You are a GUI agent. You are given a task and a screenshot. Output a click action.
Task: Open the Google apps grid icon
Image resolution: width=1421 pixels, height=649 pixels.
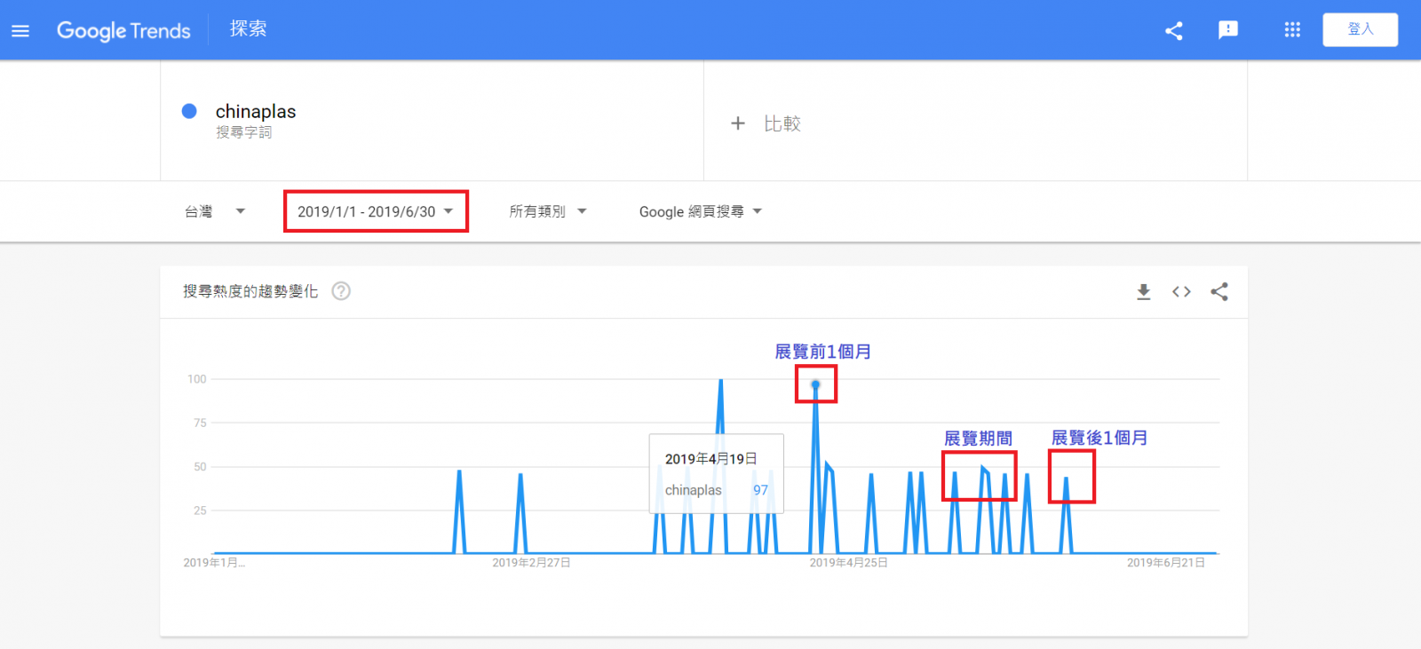point(1292,30)
